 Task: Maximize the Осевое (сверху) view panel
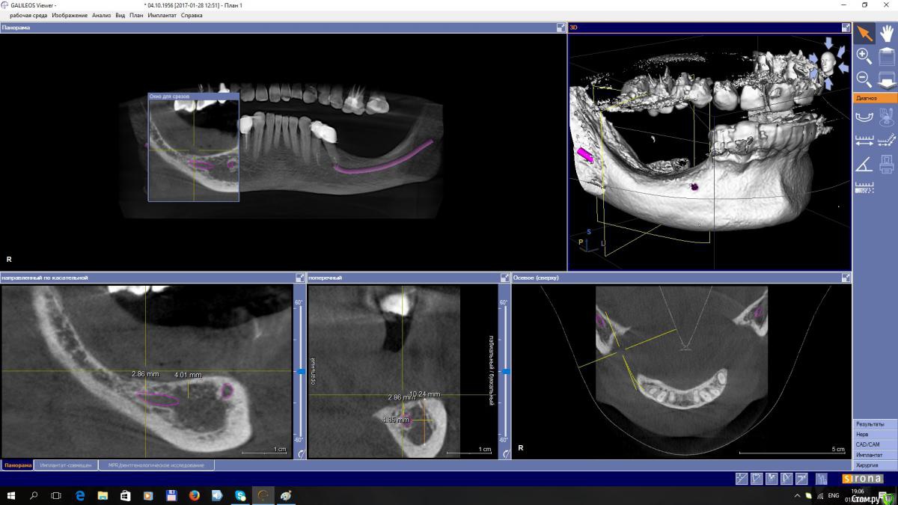pyautogui.click(x=846, y=278)
